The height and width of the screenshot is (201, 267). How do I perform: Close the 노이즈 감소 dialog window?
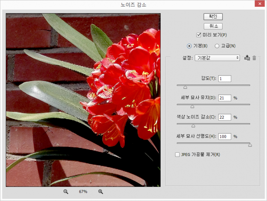[259, 4]
